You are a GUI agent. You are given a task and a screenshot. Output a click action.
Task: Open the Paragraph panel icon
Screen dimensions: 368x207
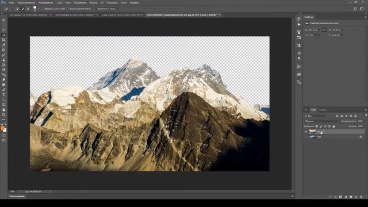click(x=299, y=58)
